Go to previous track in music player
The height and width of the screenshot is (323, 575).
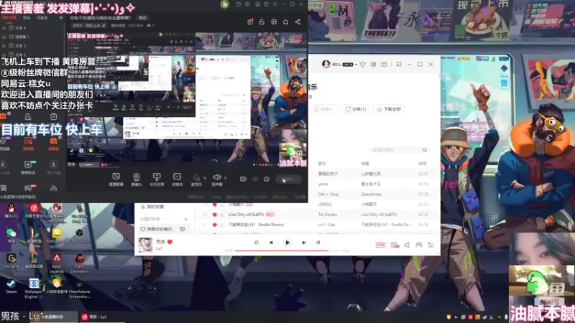tap(271, 243)
